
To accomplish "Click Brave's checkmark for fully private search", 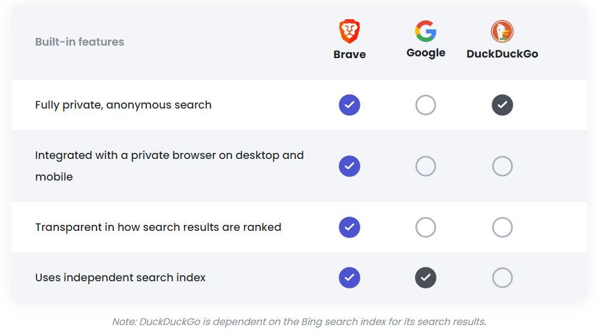I will pyautogui.click(x=349, y=105).
